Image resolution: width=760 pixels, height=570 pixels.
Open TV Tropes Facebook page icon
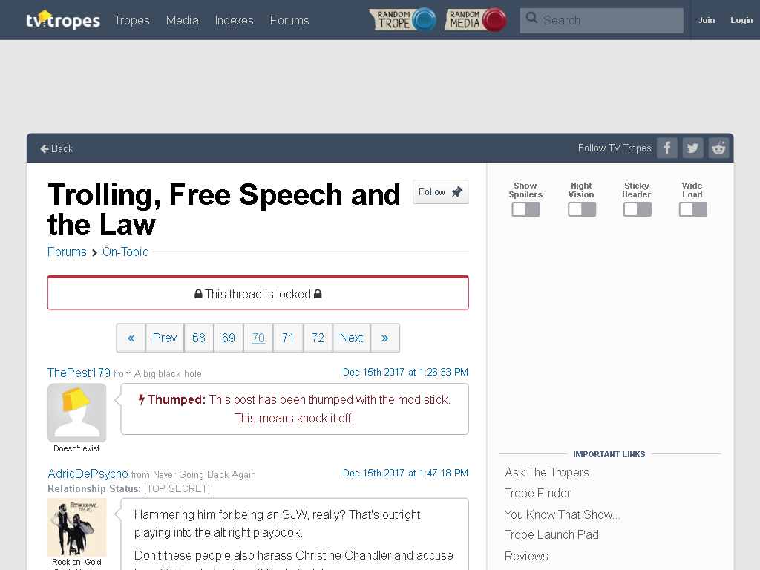click(667, 148)
